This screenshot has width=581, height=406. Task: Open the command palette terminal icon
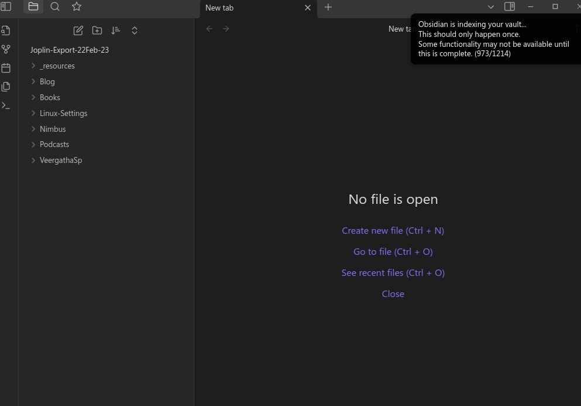click(6, 106)
